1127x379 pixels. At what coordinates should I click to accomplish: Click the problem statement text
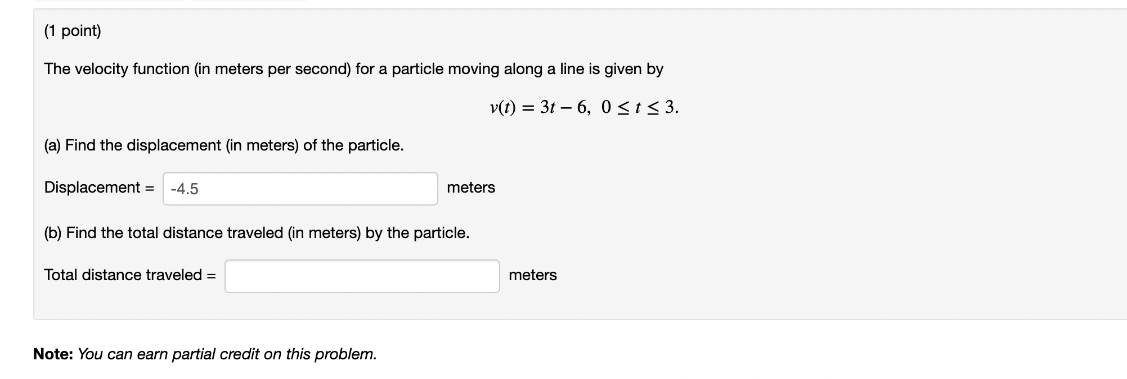353,69
